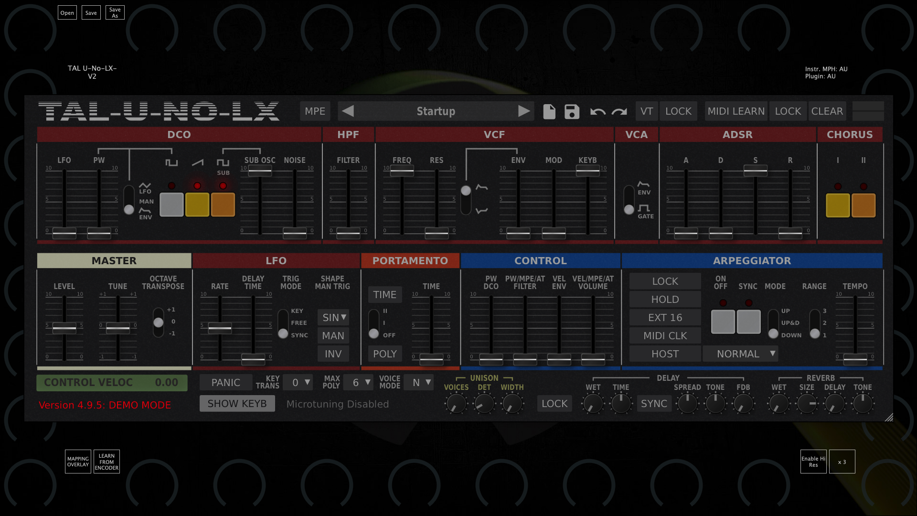This screenshot has width=917, height=516.
Task: Click the Open button at top
Action: click(x=67, y=13)
